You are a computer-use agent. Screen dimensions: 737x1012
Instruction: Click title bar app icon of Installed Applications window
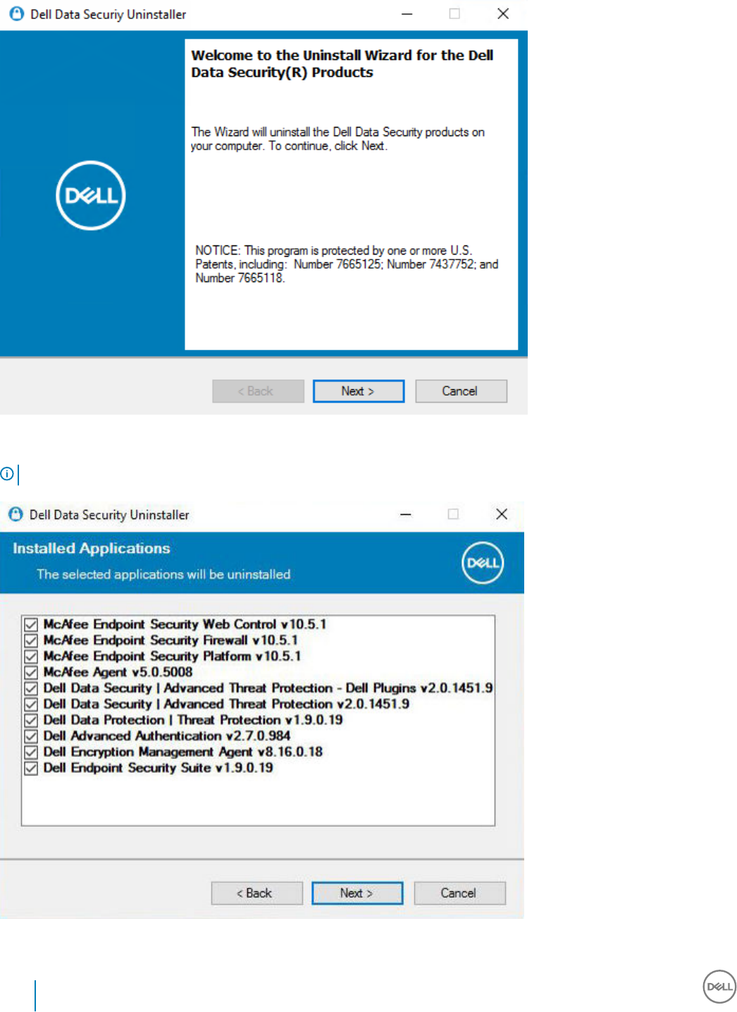tap(16, 514)
